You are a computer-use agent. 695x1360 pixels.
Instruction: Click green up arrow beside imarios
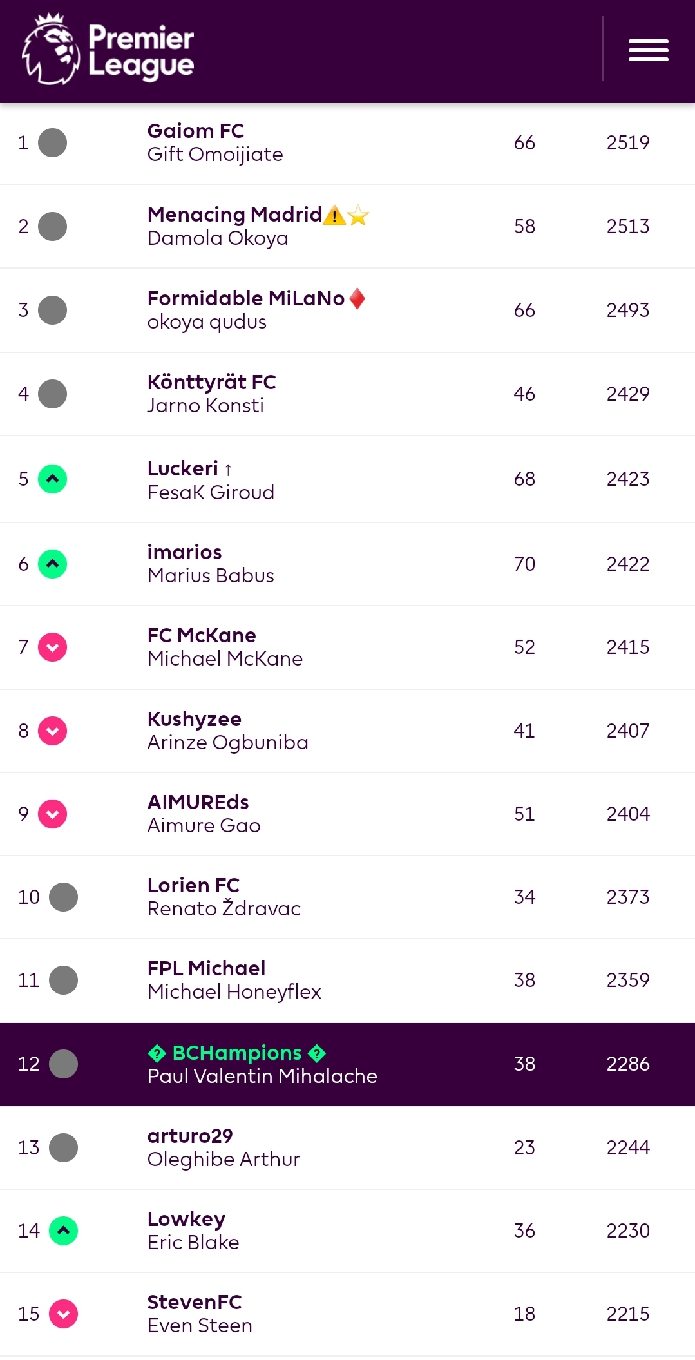[x=53, y=564]
